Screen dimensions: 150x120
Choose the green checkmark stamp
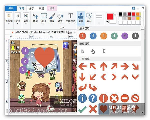(x=82, y=109)
